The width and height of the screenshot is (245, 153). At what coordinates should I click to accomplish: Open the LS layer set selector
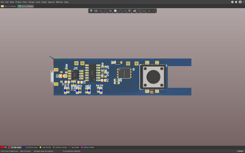pos(5,147)
